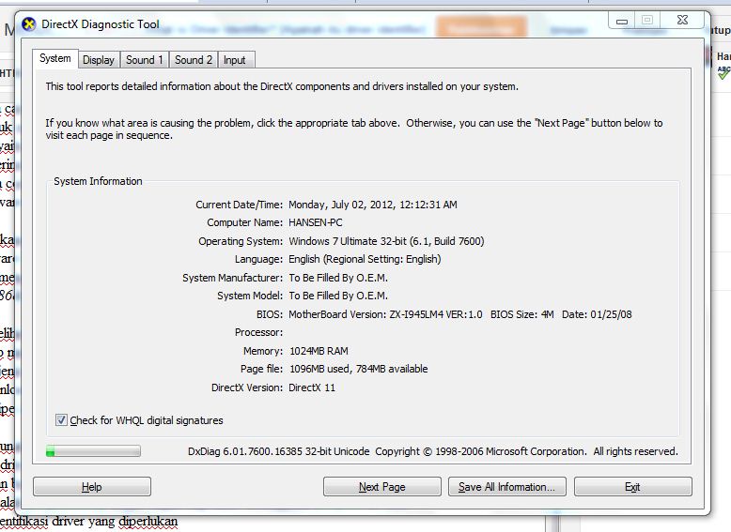Click the Help button

[92, 487]
